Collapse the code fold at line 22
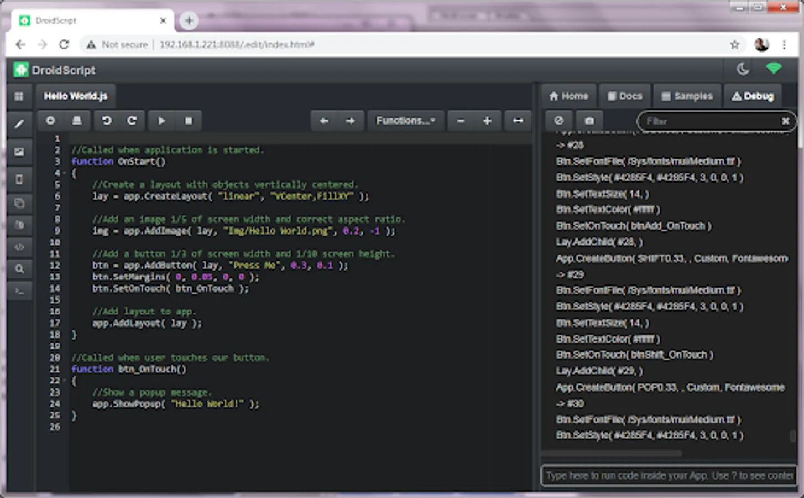 (64, 381)
